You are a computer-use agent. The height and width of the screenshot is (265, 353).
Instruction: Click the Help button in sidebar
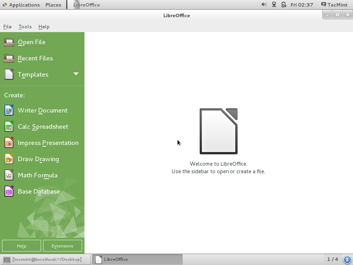click(22, 246)
